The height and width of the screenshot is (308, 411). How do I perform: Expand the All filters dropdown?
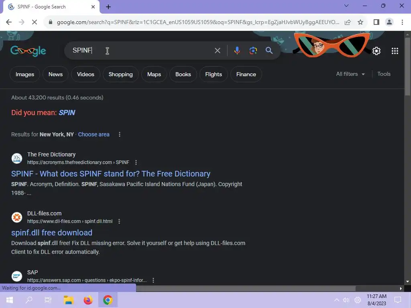point(350,74)
